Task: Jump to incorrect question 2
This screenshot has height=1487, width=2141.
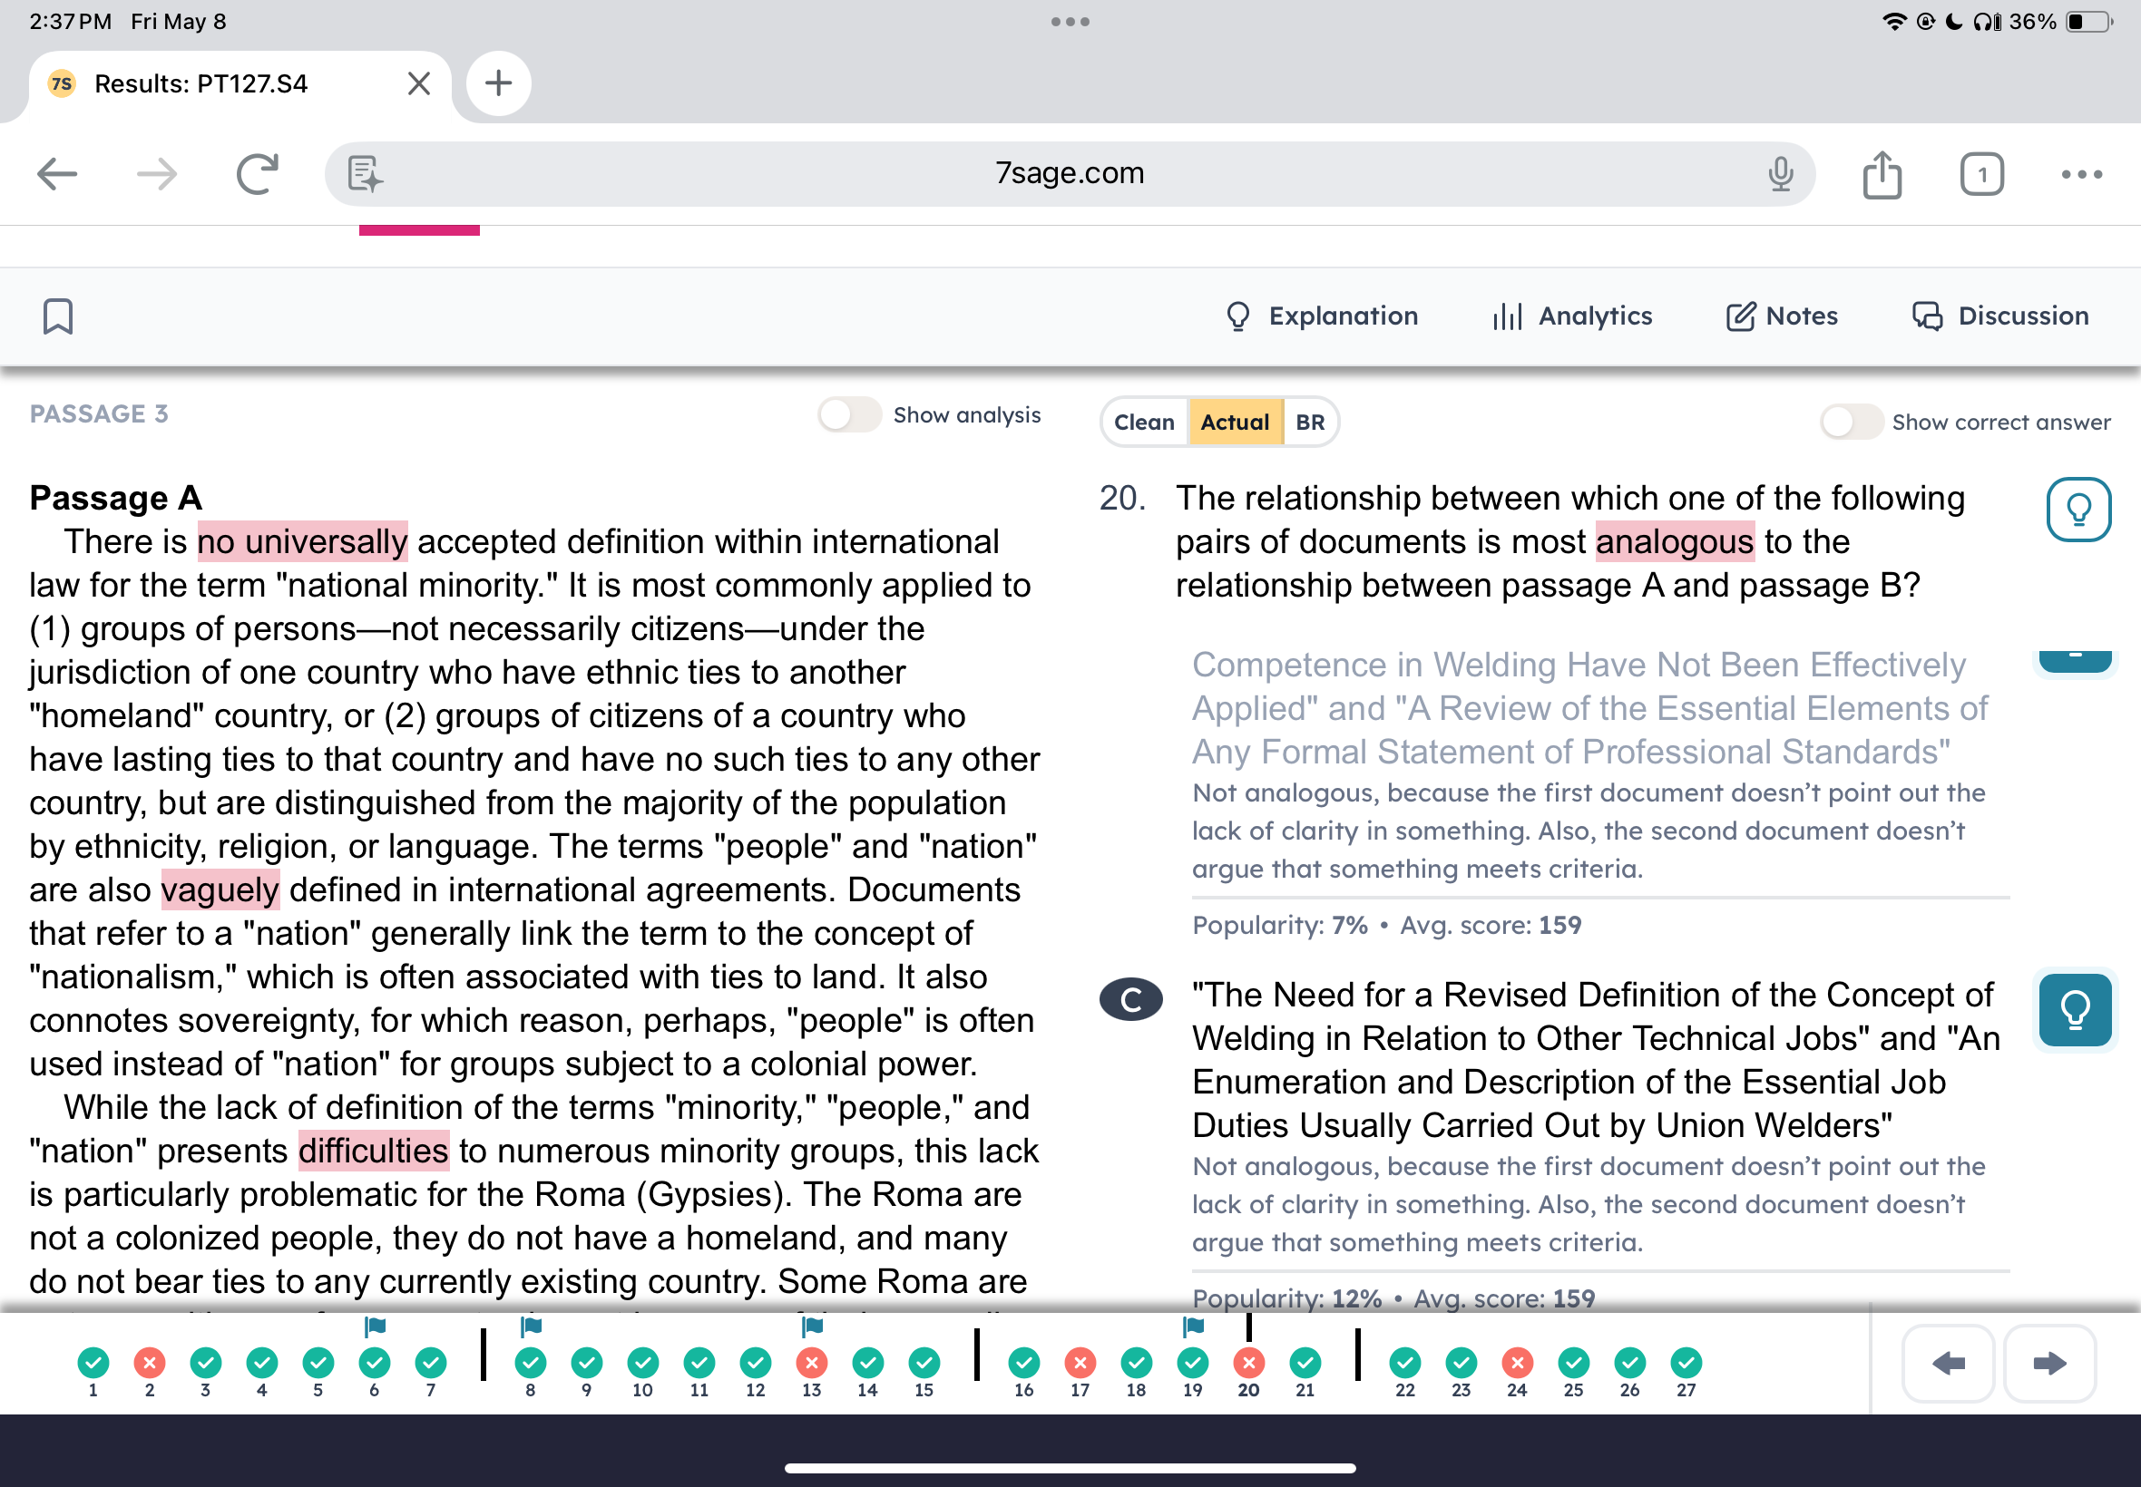Action: [x=149, y=1363]
